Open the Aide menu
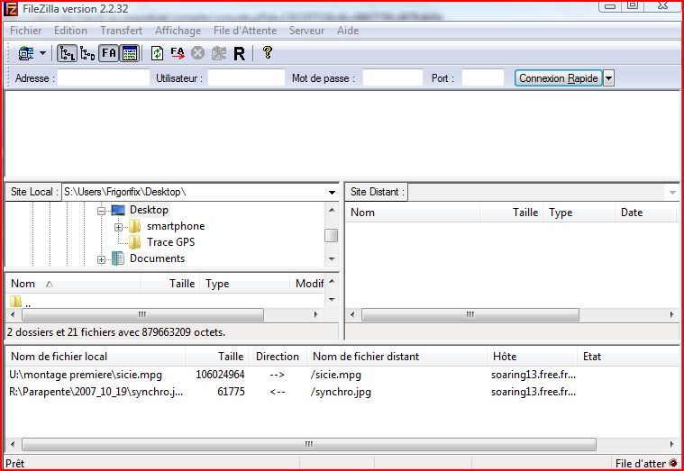The width and height of the screenshot is (684, 471). click(348, 31)
